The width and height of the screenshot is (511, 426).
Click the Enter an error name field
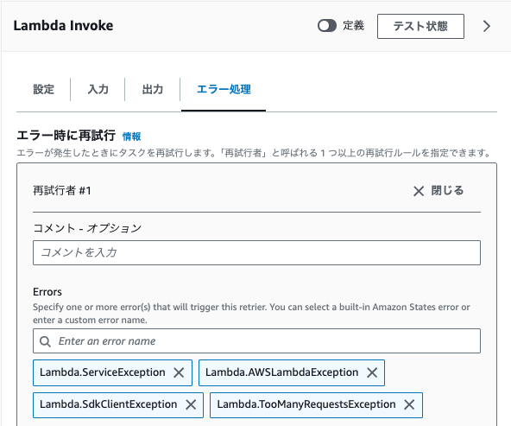click(256, 340)
